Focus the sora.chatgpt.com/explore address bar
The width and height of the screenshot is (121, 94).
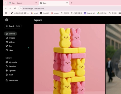click(x=70, y=8)
